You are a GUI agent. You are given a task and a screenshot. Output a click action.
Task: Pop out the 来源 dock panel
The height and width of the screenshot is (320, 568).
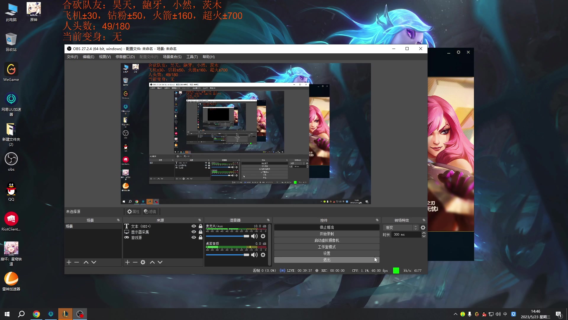tap(200, 220)
